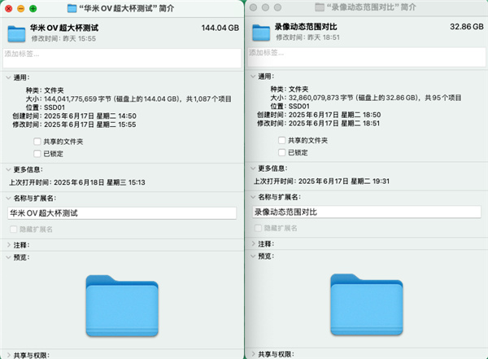Expand 共享与权限 section in 录像动态范围对比 window

pos(253,353)
